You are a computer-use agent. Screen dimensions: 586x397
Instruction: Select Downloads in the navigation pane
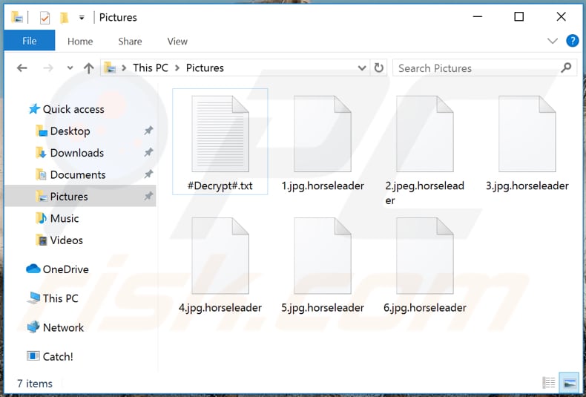click(x=76, y=153)
